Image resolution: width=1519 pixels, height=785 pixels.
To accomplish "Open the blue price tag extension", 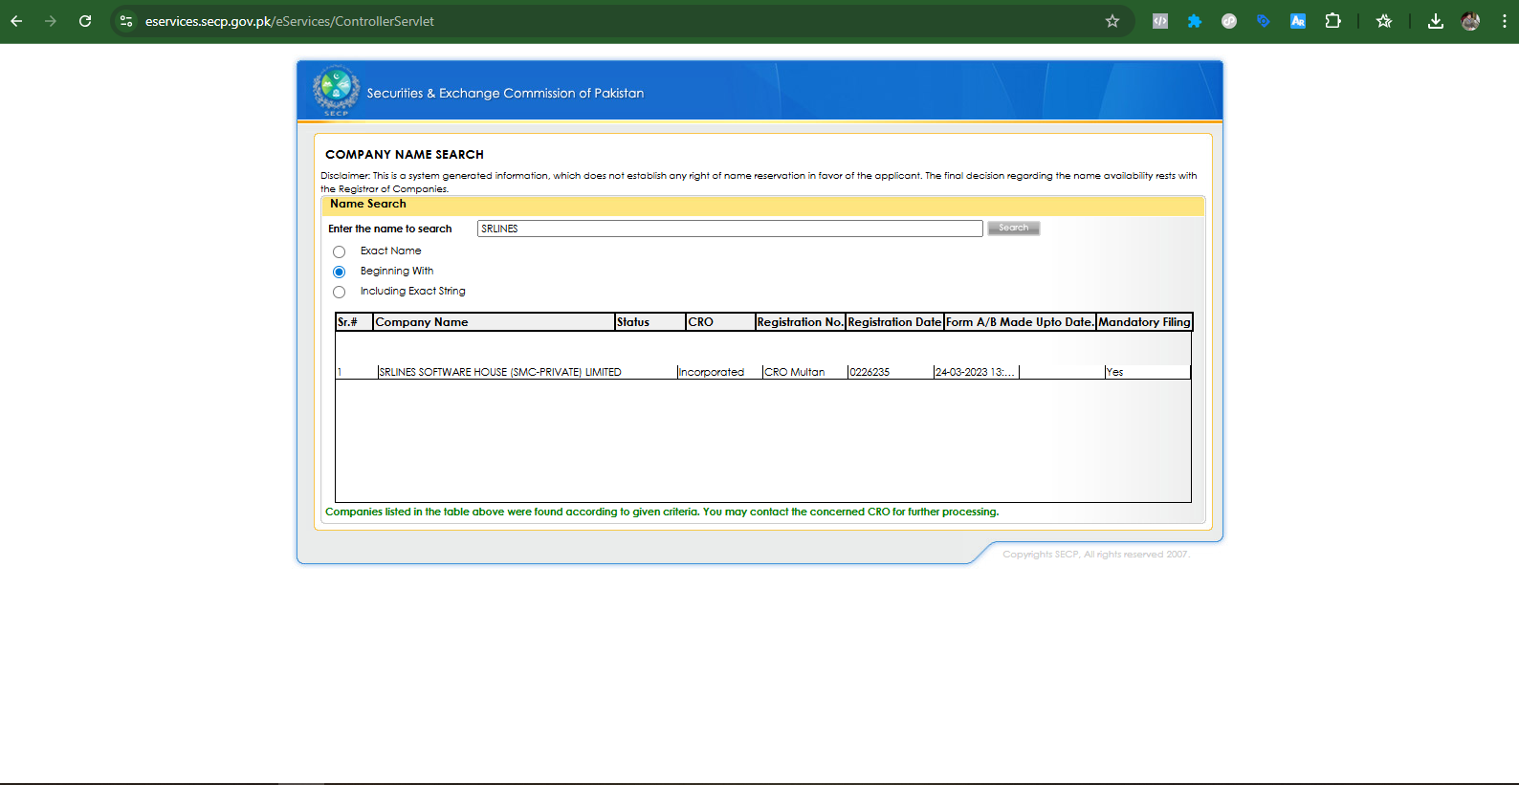I will [x=1263, y=21].
